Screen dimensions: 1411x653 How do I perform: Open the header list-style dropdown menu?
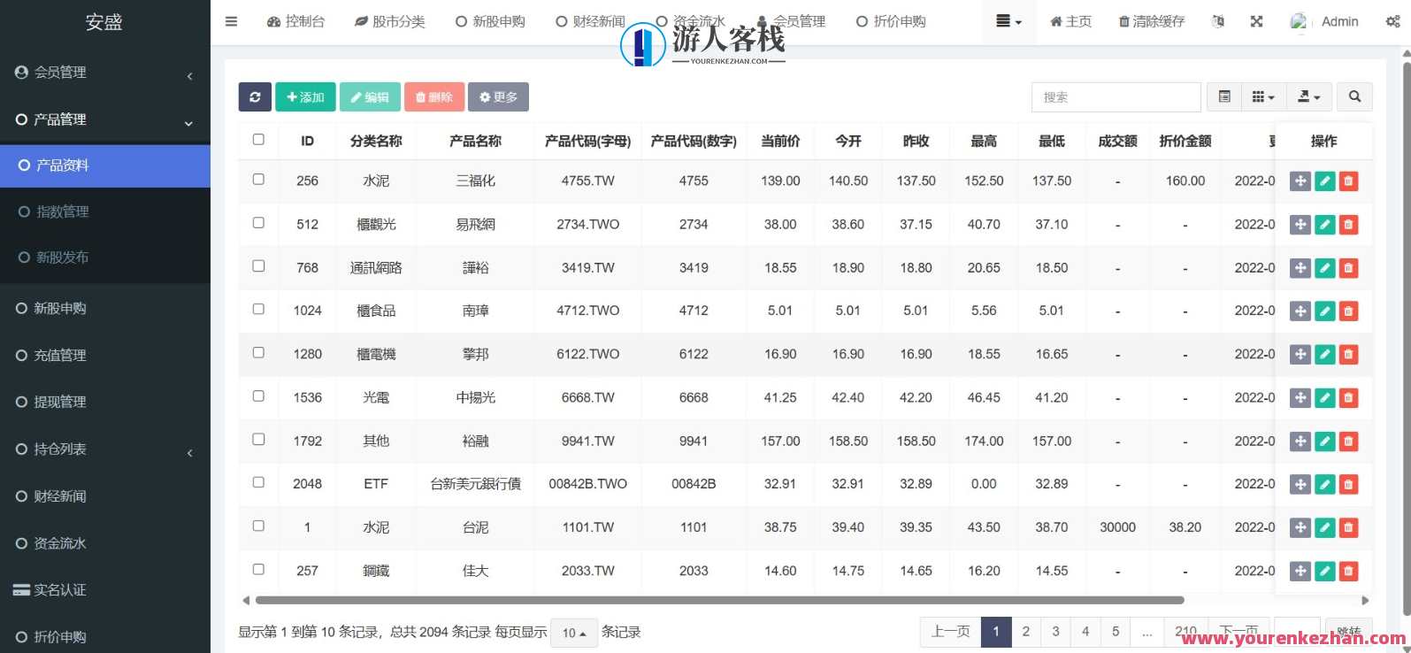(1008, 21)
